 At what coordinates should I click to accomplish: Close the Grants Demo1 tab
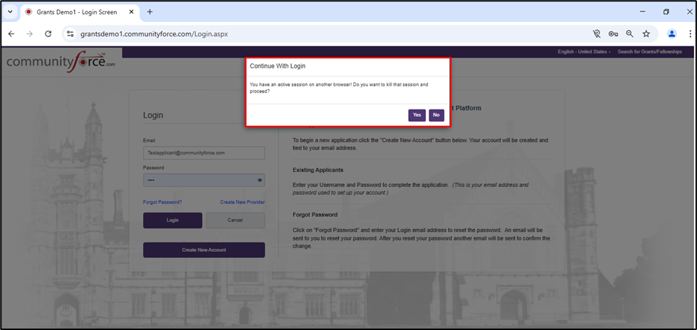click(x=131, y=12)
